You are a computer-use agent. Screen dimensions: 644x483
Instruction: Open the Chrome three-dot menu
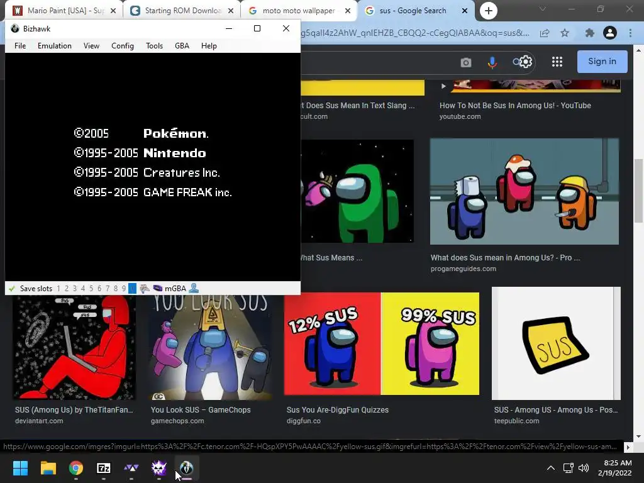click(630, 33)
